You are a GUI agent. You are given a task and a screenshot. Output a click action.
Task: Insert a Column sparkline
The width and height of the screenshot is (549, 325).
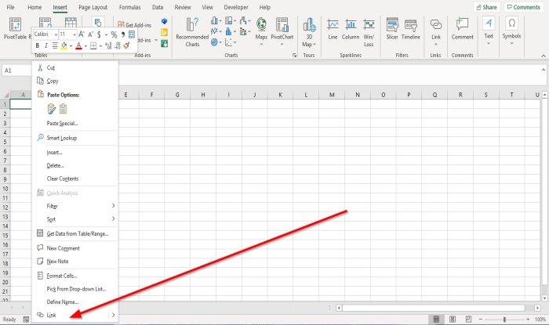click(351, 29)
